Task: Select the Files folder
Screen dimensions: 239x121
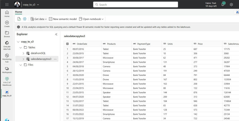Action: (x=31, y=65)
